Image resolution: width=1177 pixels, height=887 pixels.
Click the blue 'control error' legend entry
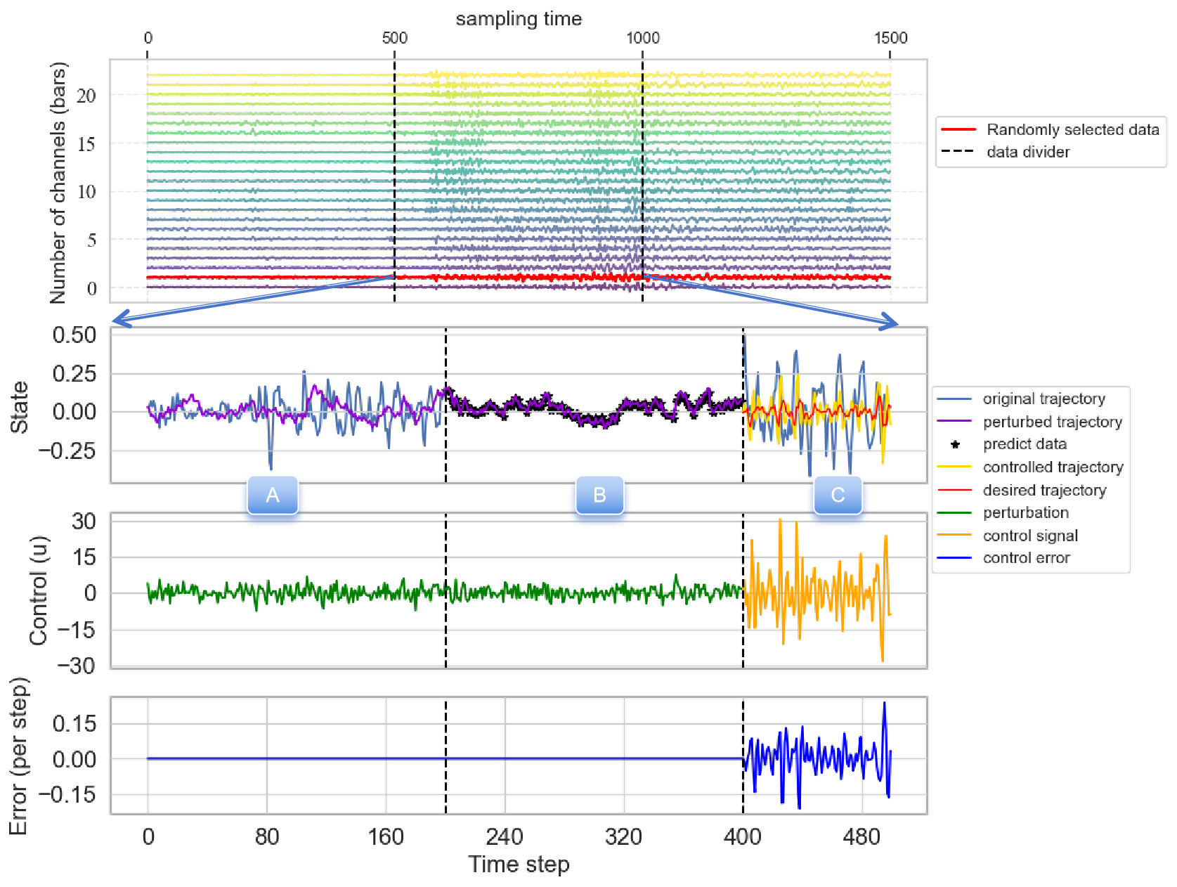[x=1026, y=558]
